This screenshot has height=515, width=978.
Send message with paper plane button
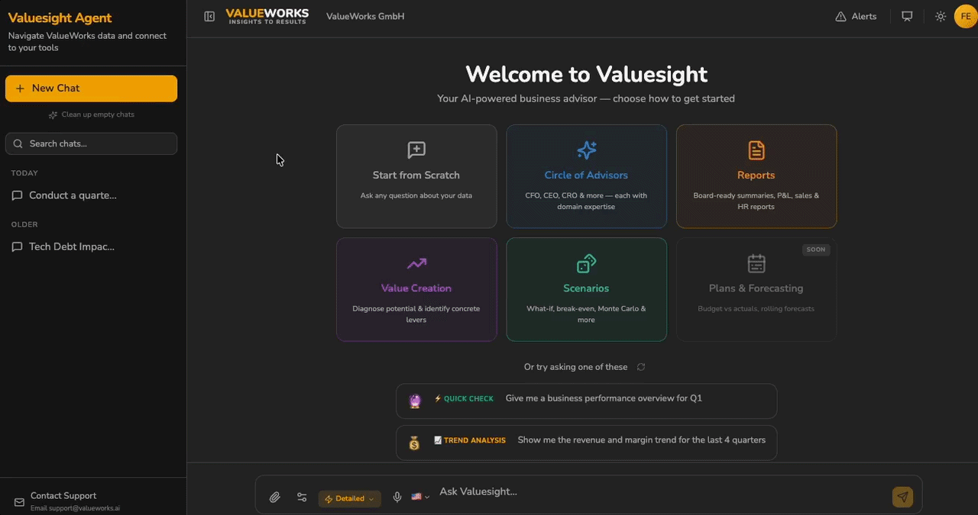(902, 497)
